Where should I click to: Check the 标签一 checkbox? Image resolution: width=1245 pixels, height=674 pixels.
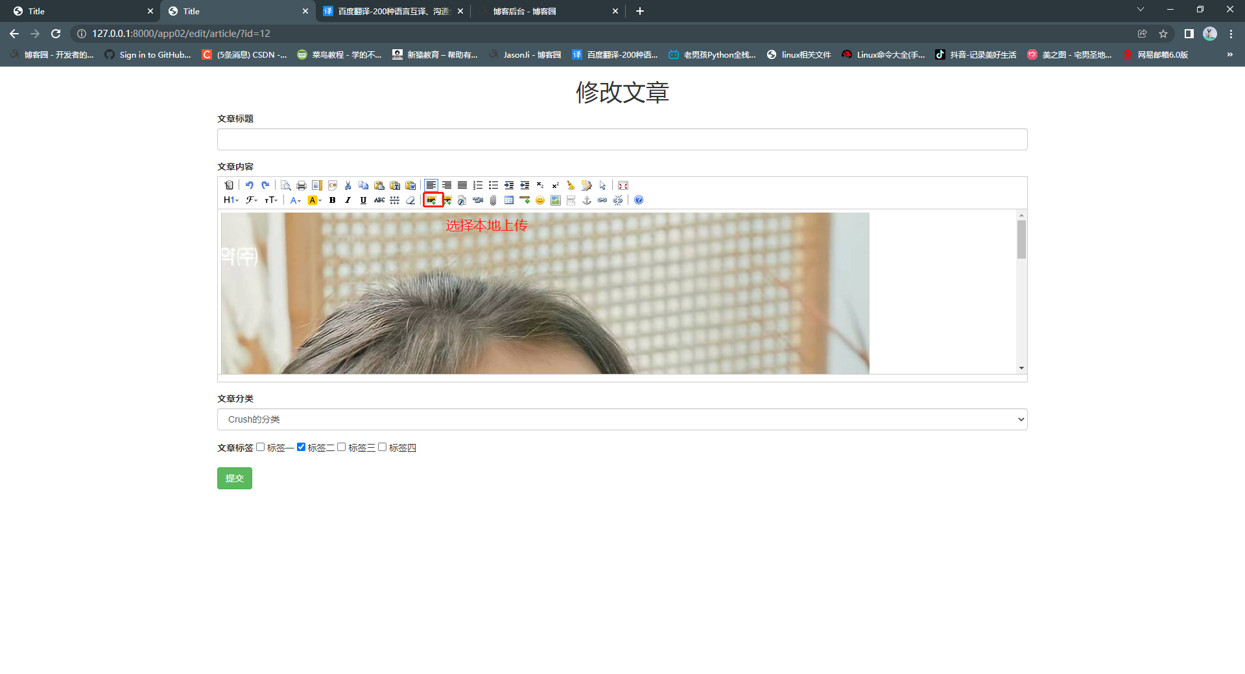pos(260,447)
